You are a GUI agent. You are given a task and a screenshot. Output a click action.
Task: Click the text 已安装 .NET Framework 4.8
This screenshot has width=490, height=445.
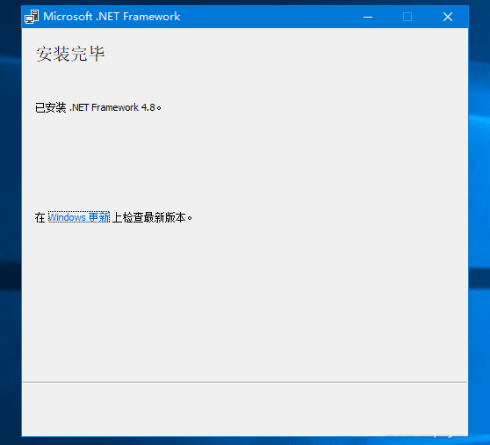click(x=98, y=107)
